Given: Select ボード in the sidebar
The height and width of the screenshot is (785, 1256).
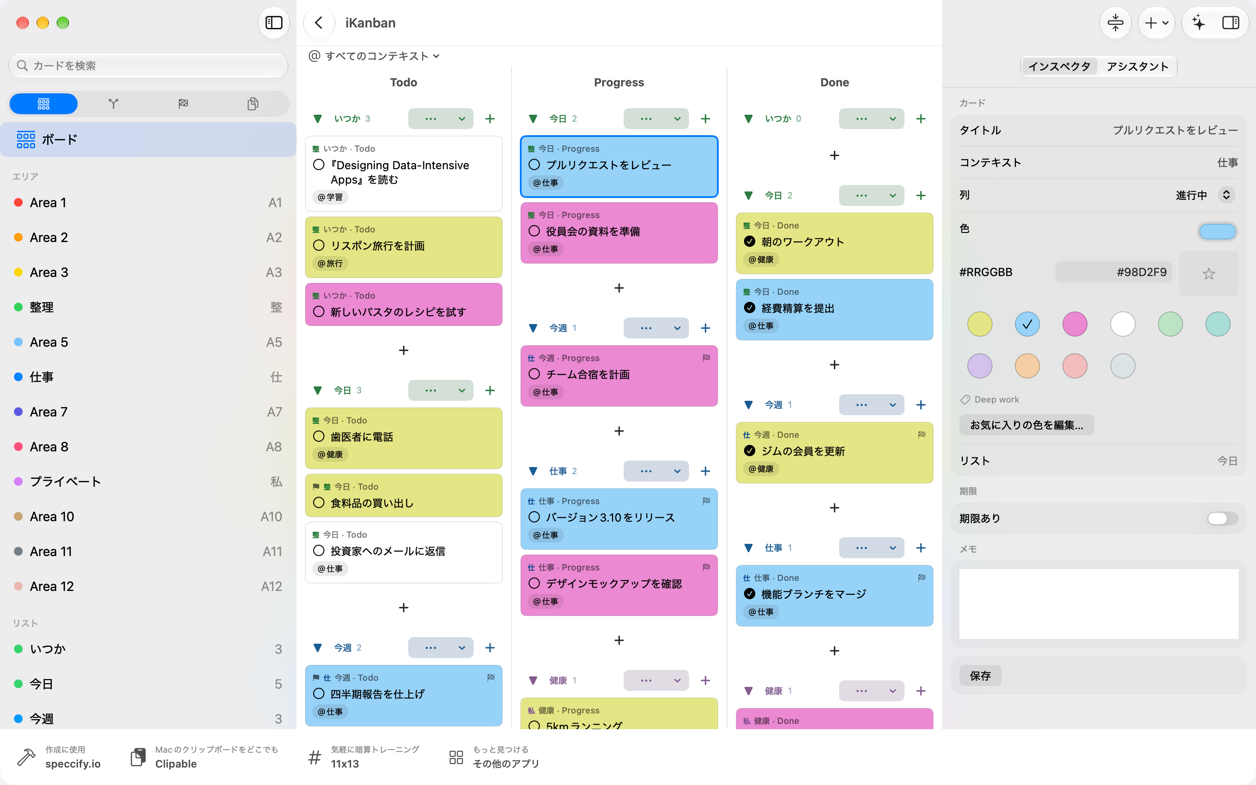Looking at the screenshot, I should (x=148, y=140).
